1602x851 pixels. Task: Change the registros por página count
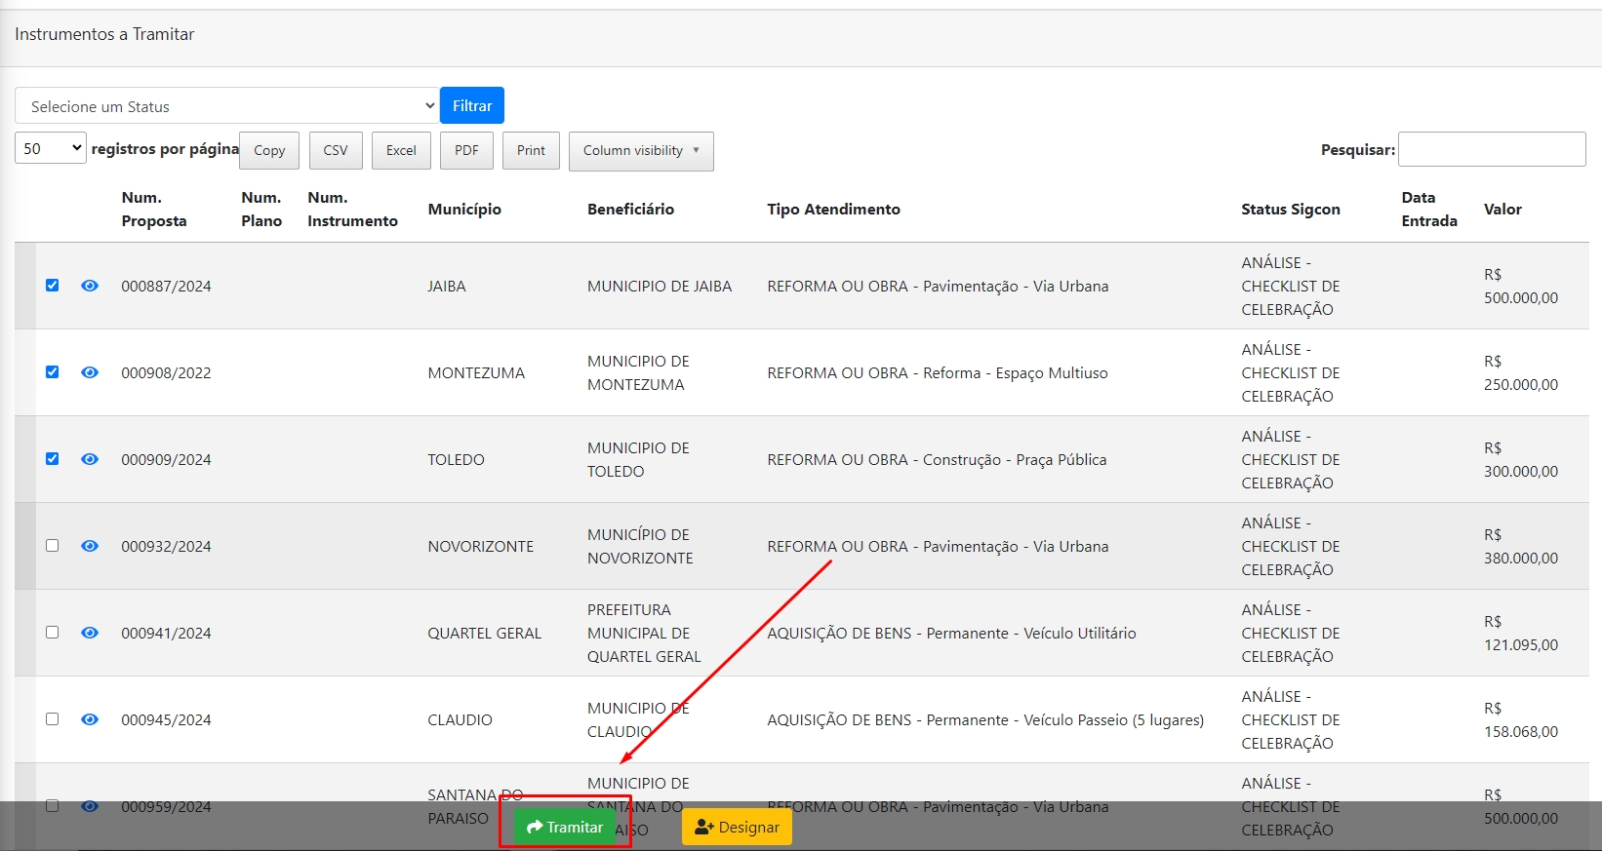51,149
